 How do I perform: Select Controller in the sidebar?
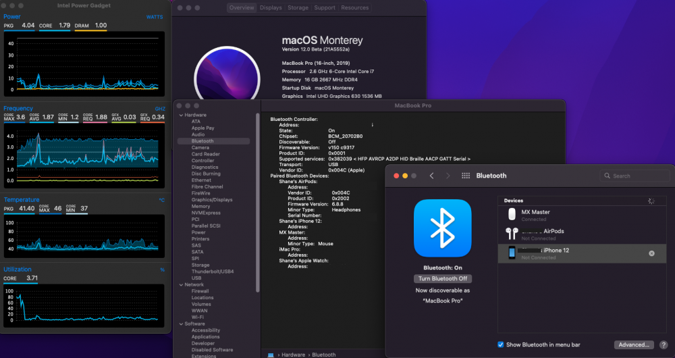(x=202, y=160)
